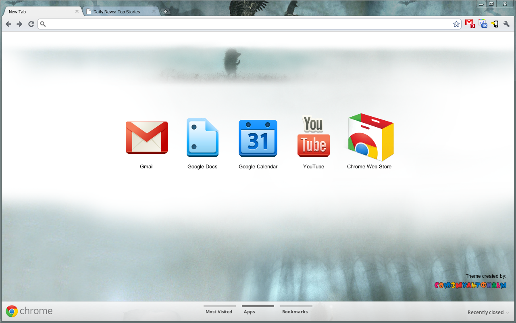Maximize the browser window

491,4
